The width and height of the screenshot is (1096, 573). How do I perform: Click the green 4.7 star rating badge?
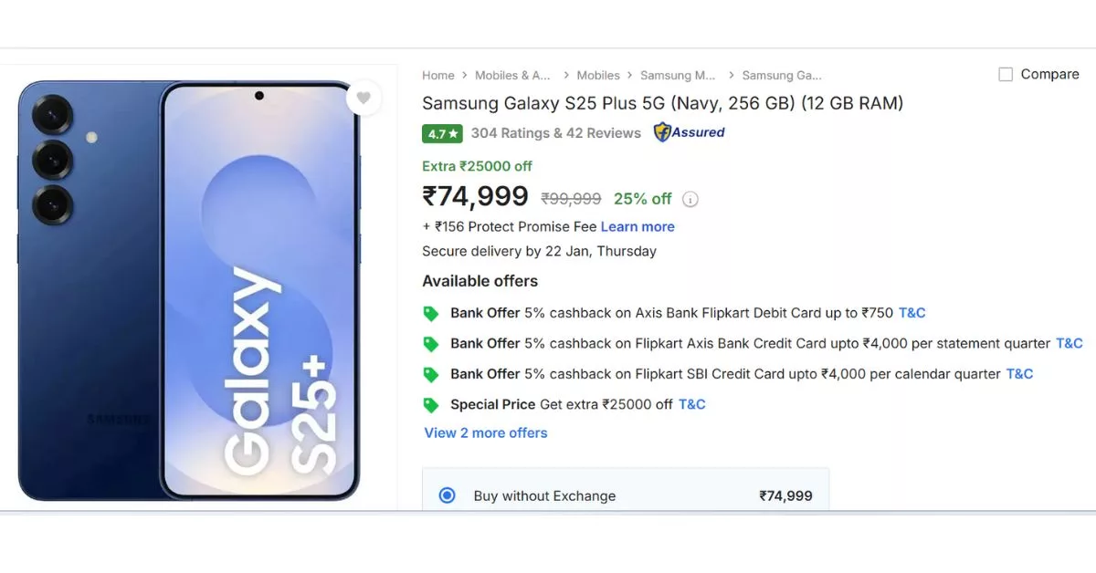(x=442, y=133)
